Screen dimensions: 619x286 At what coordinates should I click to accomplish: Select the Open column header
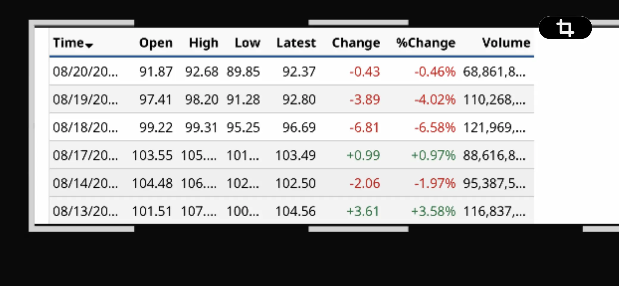(156, 43)
